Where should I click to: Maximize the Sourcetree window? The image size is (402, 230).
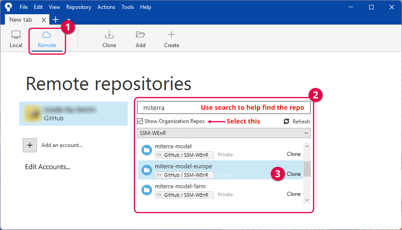point(371,7)
